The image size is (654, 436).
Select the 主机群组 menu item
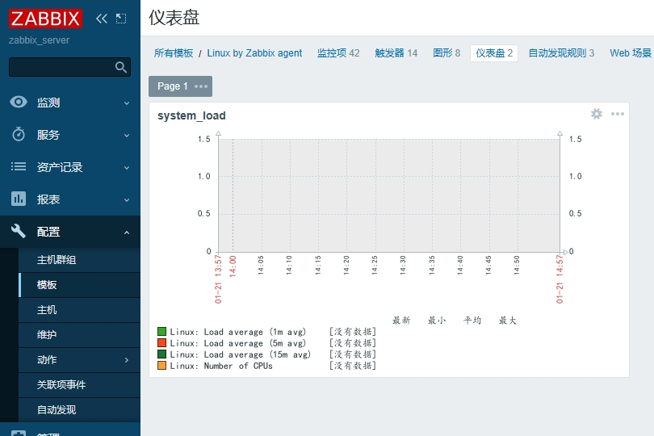pos(57,260)
